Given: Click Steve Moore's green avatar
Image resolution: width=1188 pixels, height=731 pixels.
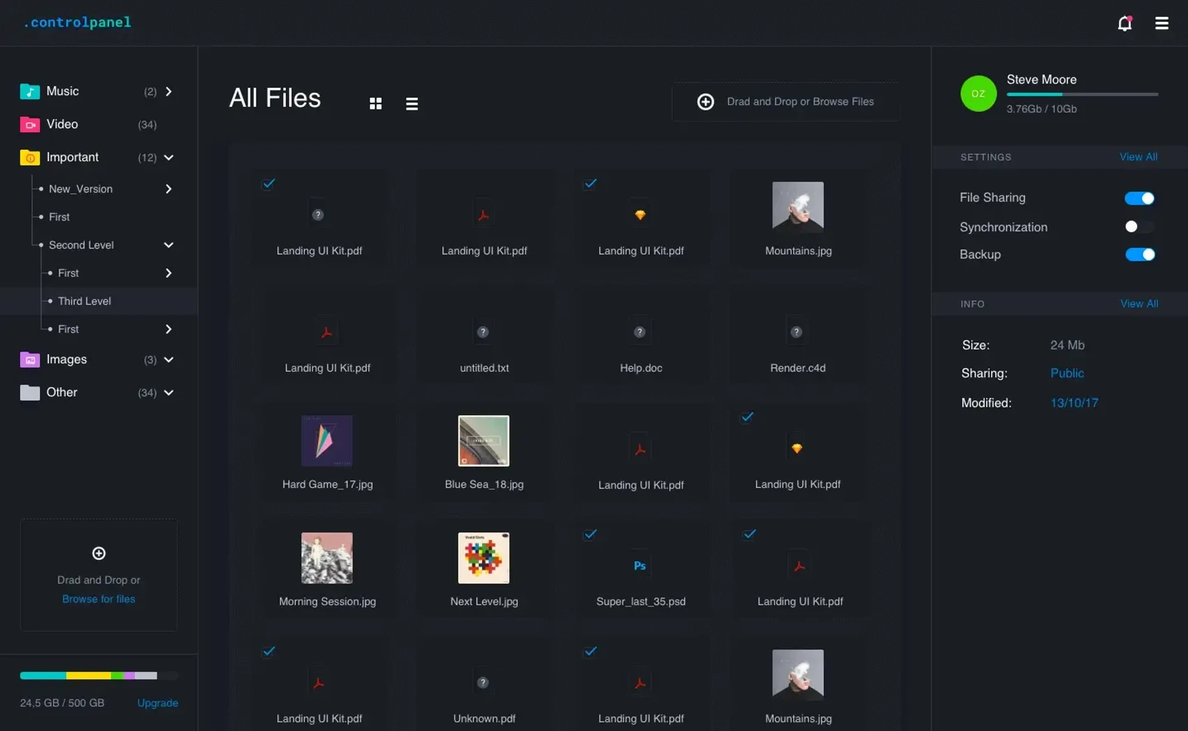Looking at the screenshot, I should 978,94.
